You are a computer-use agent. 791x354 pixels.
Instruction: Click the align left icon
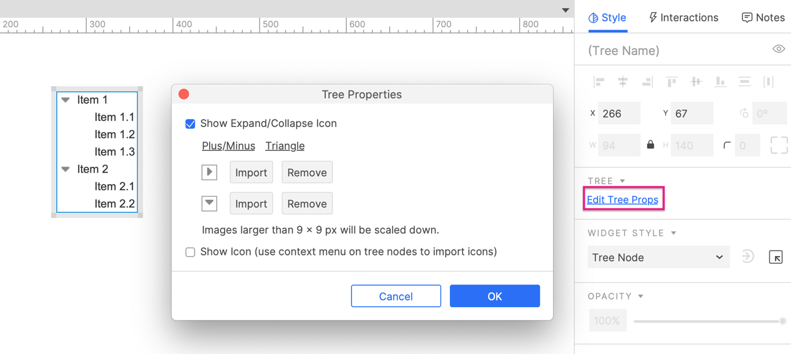click(x=599, y=82)
